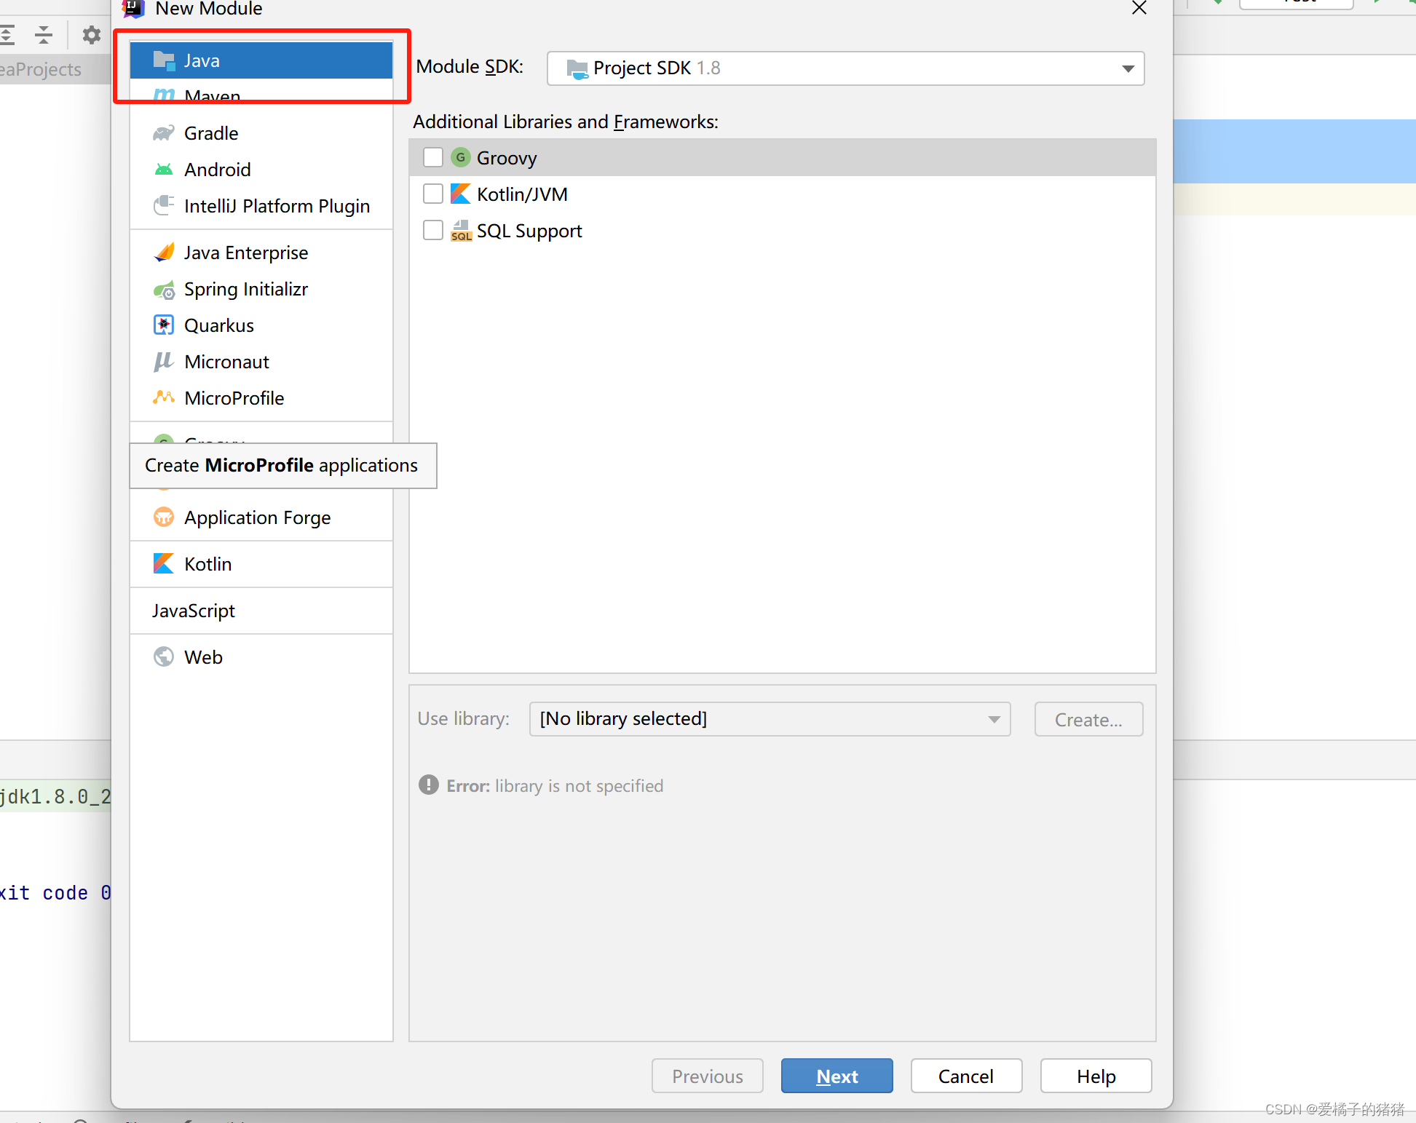Click the Quarkus icon in the list
1416x1123 pixels.
click(164, 325)
